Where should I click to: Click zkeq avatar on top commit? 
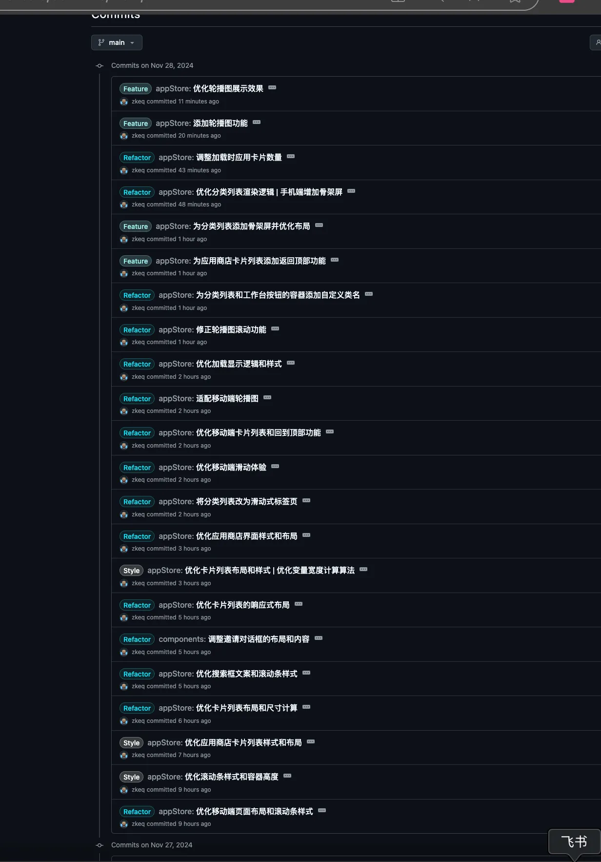click(x=124, y=102)
